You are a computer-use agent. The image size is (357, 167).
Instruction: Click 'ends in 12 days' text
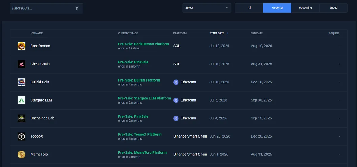[129, 49]
